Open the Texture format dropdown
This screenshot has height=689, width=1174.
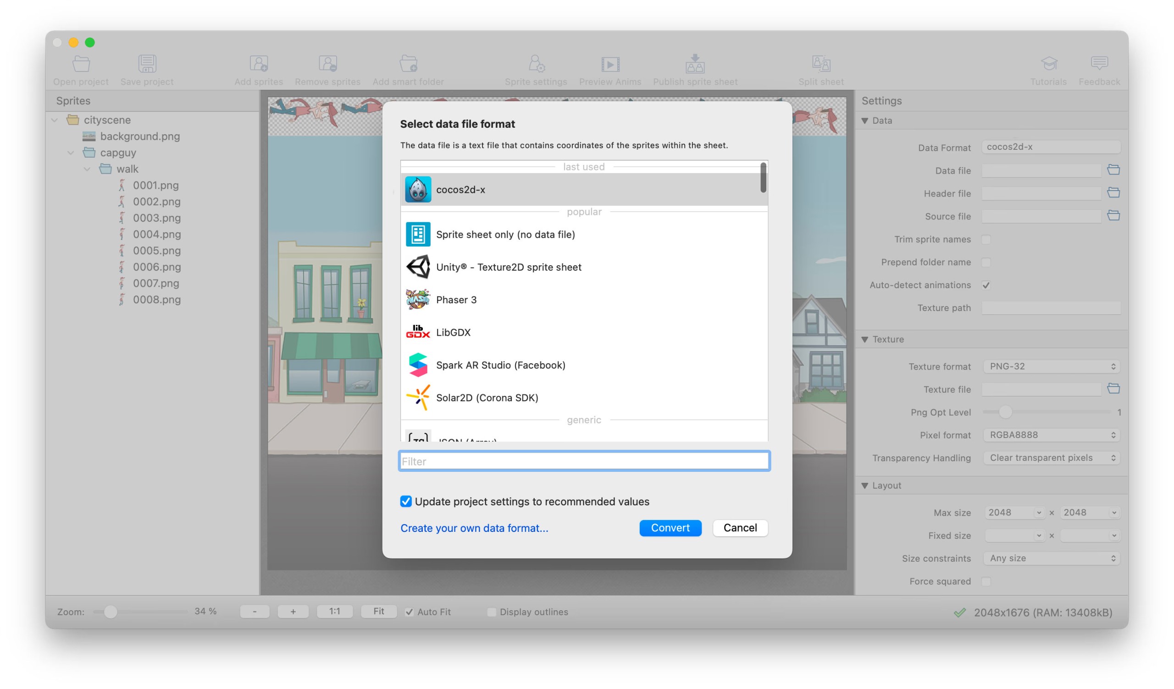[x=1051, y=366]
